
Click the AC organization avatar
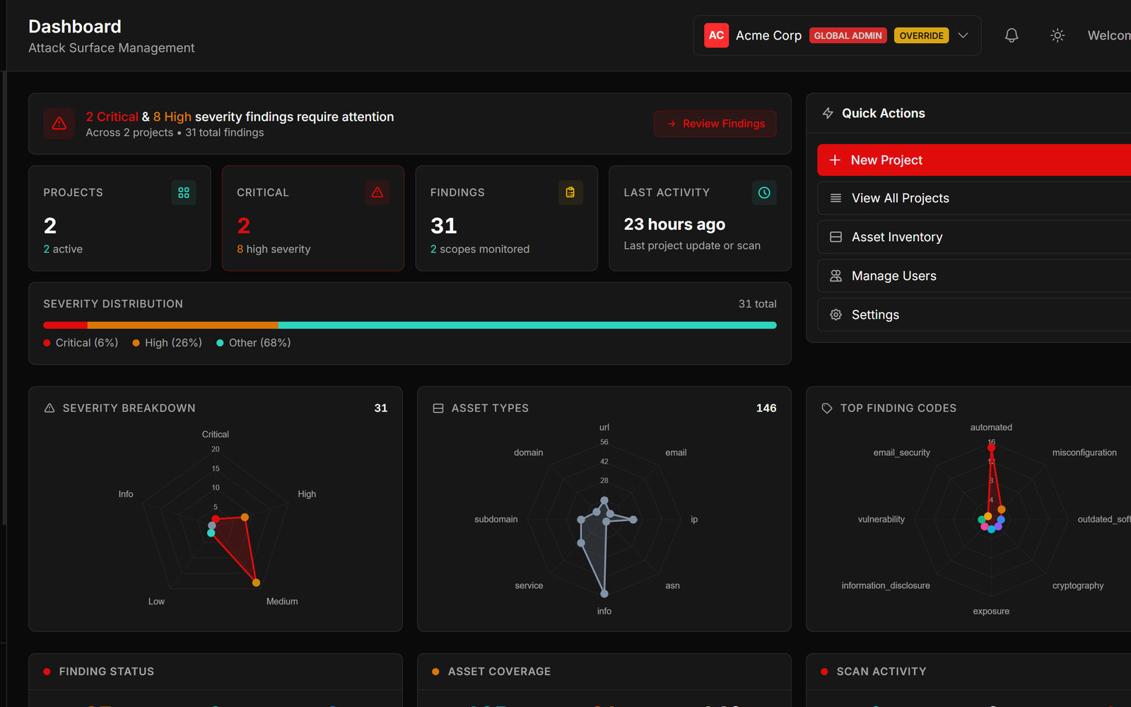pos(716,35)
